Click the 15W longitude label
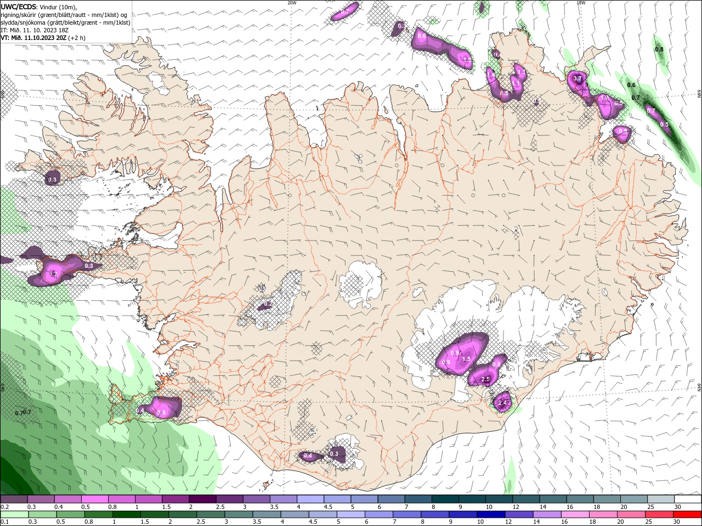The width and height of the screenshot is (702, 526). 581,3
